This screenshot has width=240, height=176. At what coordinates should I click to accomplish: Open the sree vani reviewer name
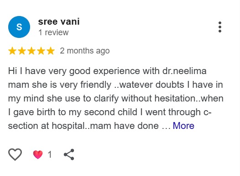(x=59, y=21)
